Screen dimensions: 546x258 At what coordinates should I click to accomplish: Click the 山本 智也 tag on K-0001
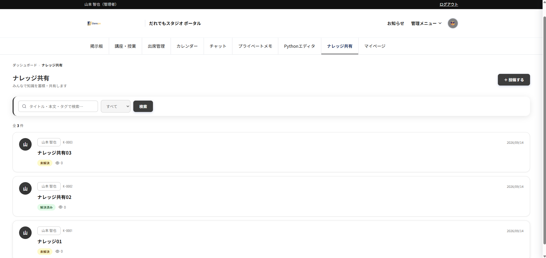(x=49, y=231)
